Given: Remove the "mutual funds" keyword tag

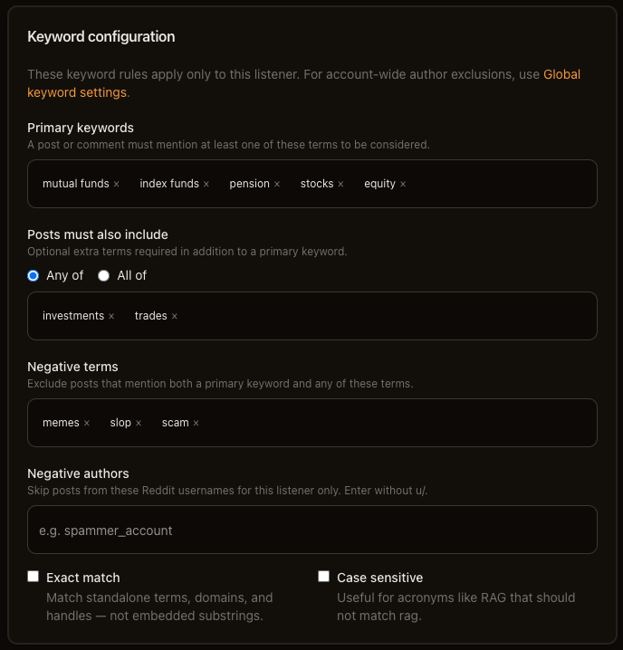Looking at the screenshot, I should (x=117, y=184).
